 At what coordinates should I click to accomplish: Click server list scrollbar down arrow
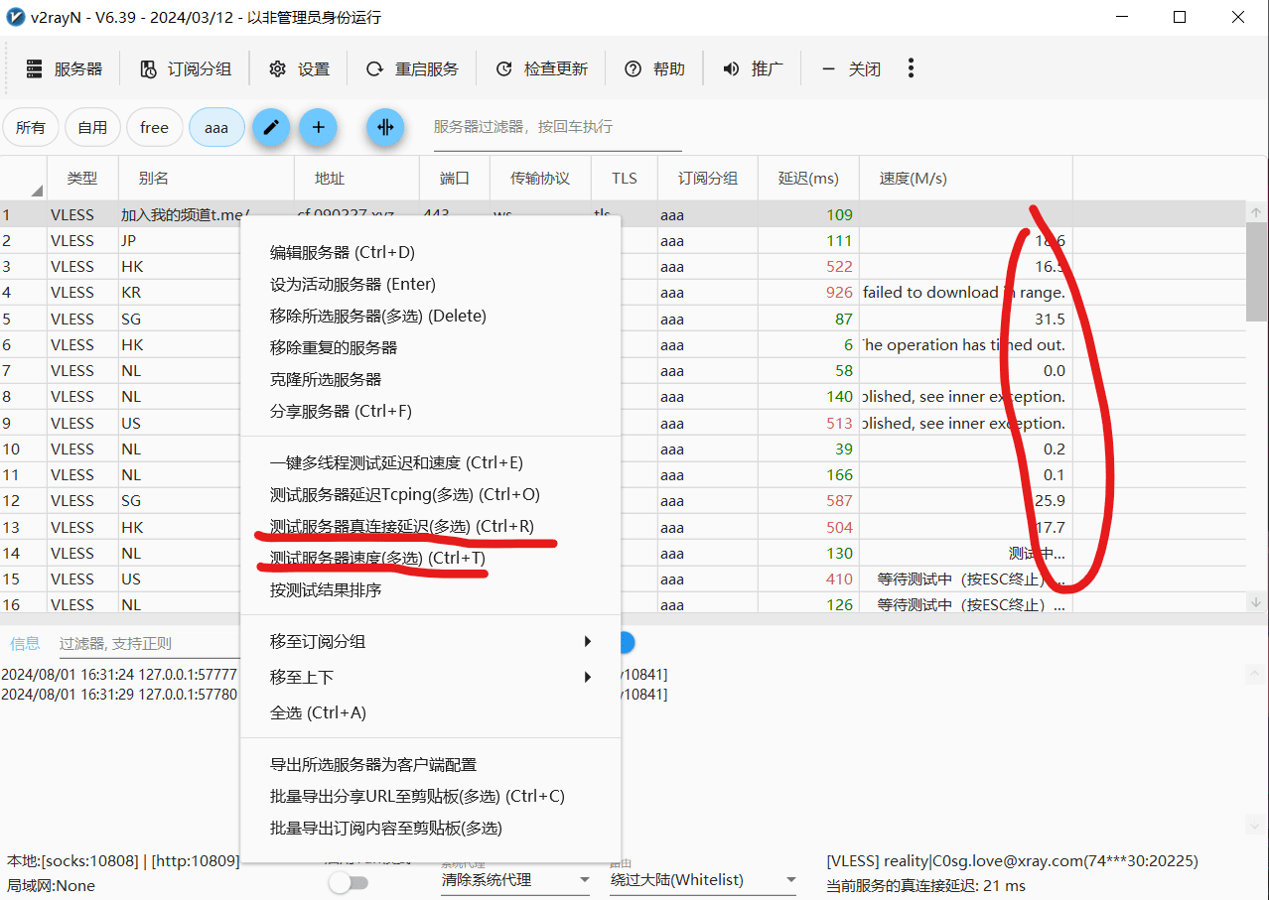coord(1257,601)
